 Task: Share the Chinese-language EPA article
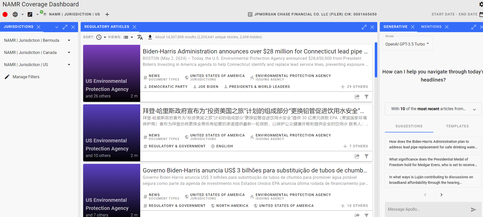point(357,156)
